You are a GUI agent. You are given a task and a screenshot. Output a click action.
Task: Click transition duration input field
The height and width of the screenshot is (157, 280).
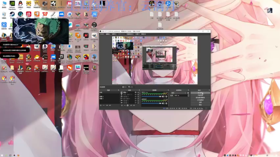pyautogui.click(x=181, y=96)
